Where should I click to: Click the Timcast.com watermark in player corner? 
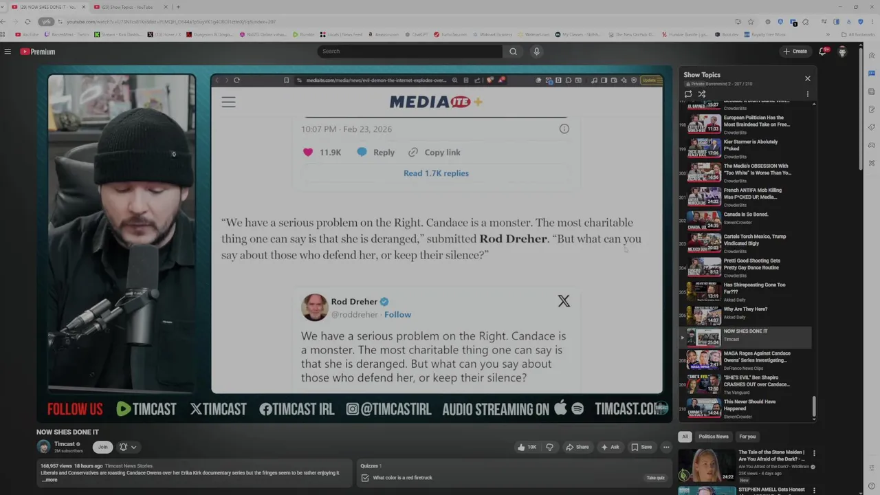pos(661,408)
